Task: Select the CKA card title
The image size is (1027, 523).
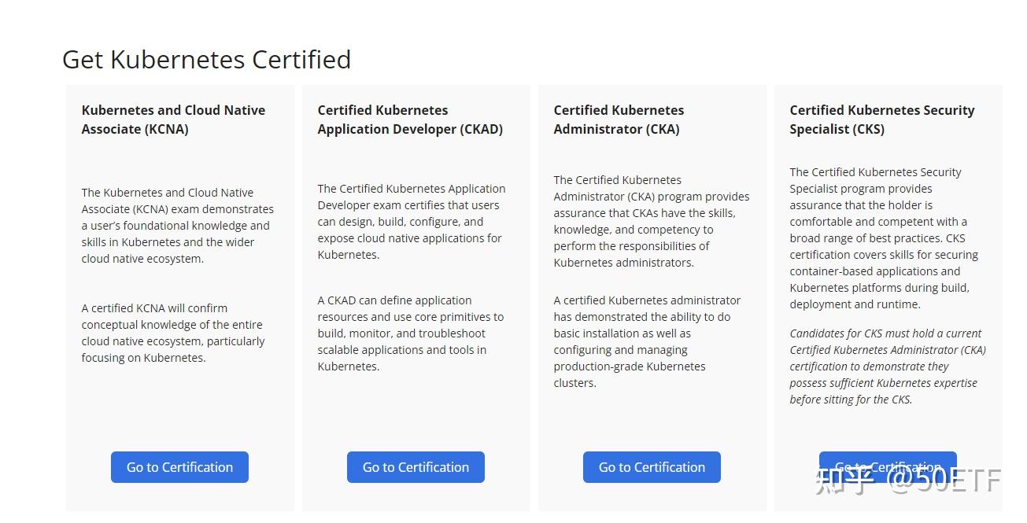Action: (619, 120)
